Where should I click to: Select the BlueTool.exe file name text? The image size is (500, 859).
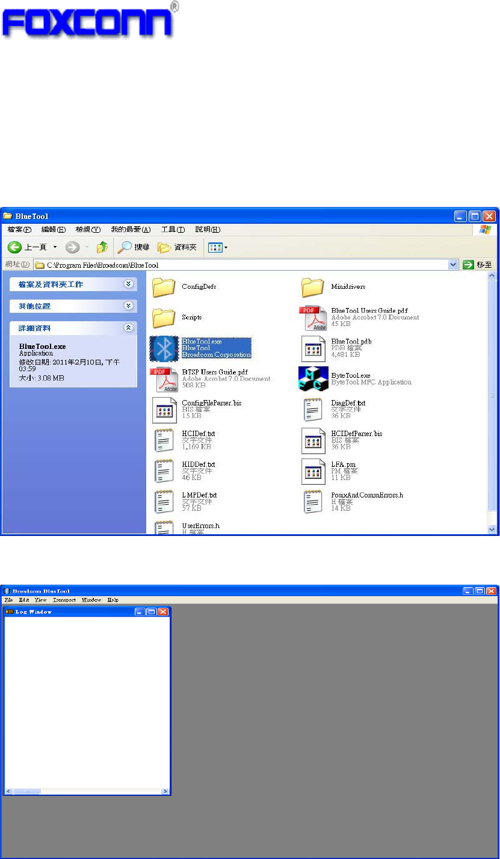202,342
